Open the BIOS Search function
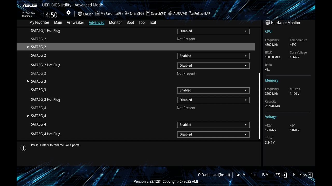Image resolution: width=332 pixels, height=186 pixels. 156,13
